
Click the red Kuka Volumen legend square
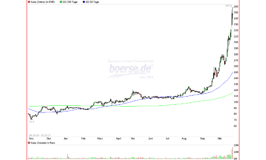tap(29, 143)
